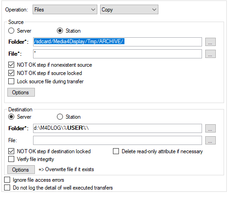Expand the Copy action dropdown
236x202 pixels.
pos(129,10)
